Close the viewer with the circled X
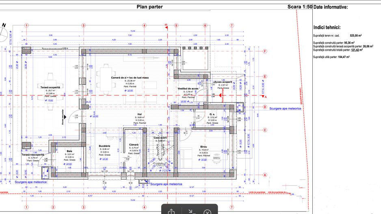381x214 pixels. coord(207,212)
